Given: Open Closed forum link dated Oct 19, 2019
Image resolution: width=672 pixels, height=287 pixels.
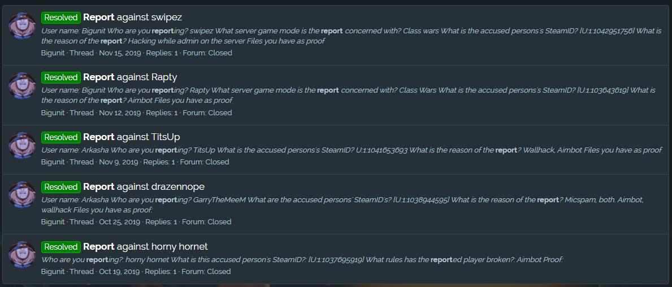Looking at the screenshot, I should point(219,272).
